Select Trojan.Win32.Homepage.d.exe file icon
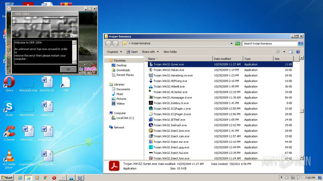Viewport: 323px width, 181px height. coord(151,98)
